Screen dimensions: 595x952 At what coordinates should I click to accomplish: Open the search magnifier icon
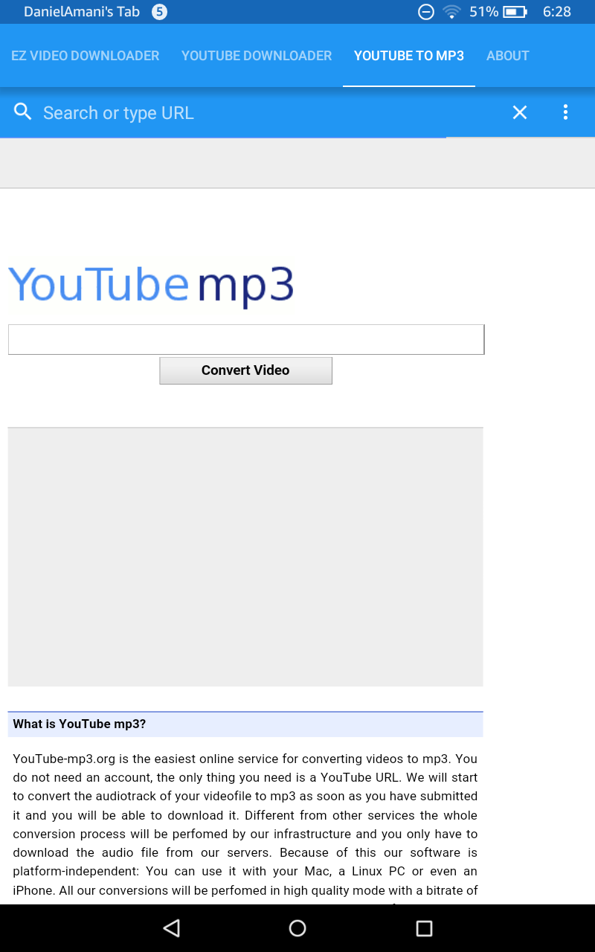[x=22, y=112]
